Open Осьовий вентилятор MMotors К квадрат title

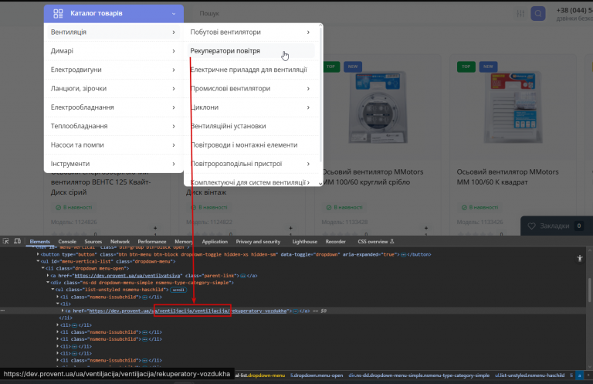pos(507,177)
